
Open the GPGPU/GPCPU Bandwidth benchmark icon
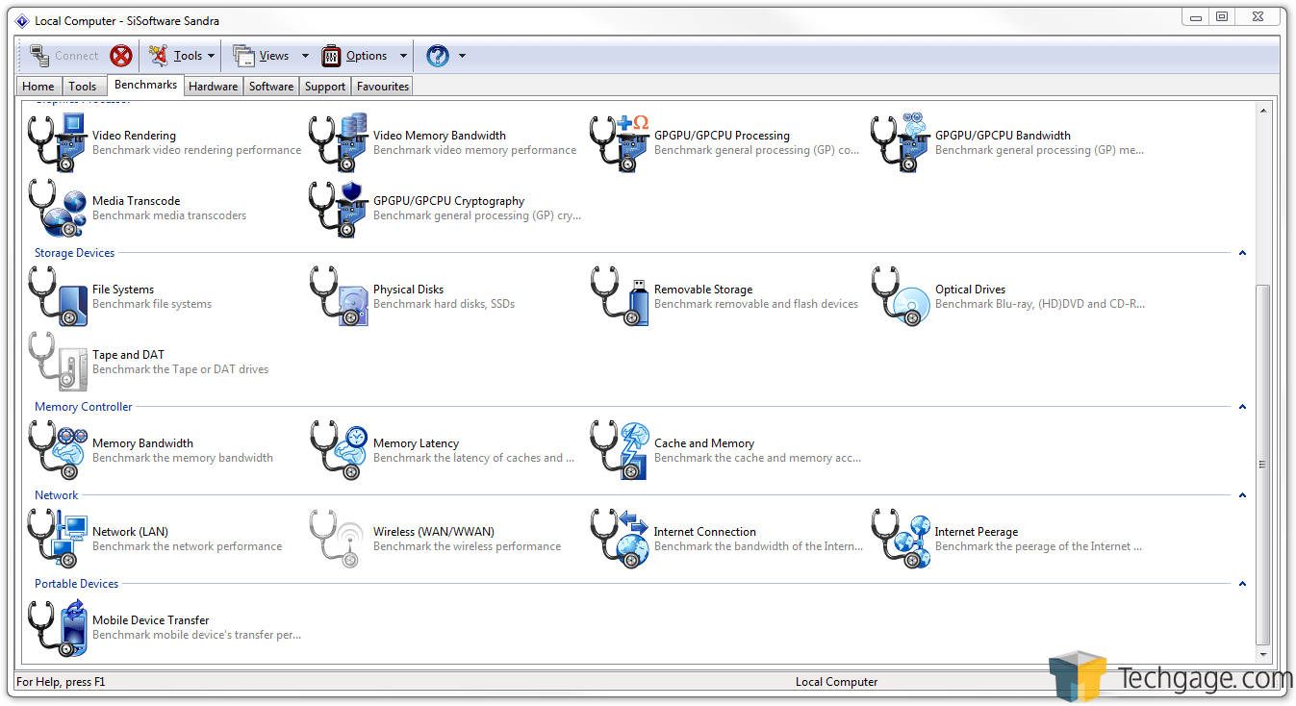tap(901, 142)
